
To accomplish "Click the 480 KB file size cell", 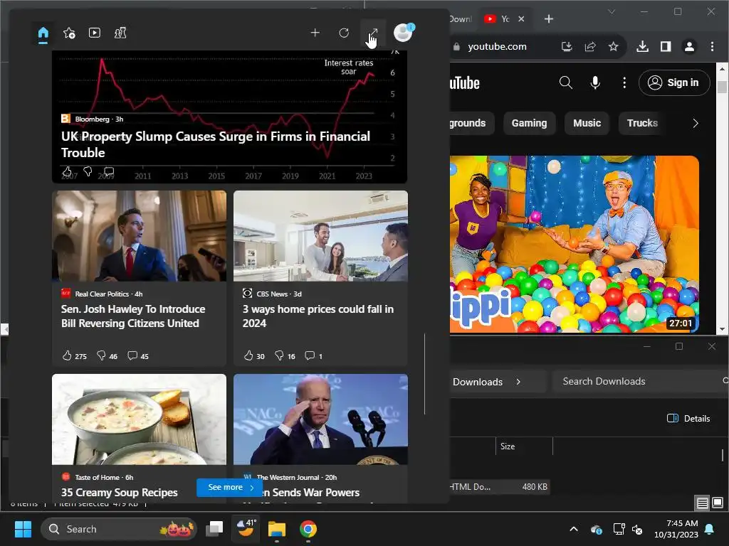I will point(535,487).
